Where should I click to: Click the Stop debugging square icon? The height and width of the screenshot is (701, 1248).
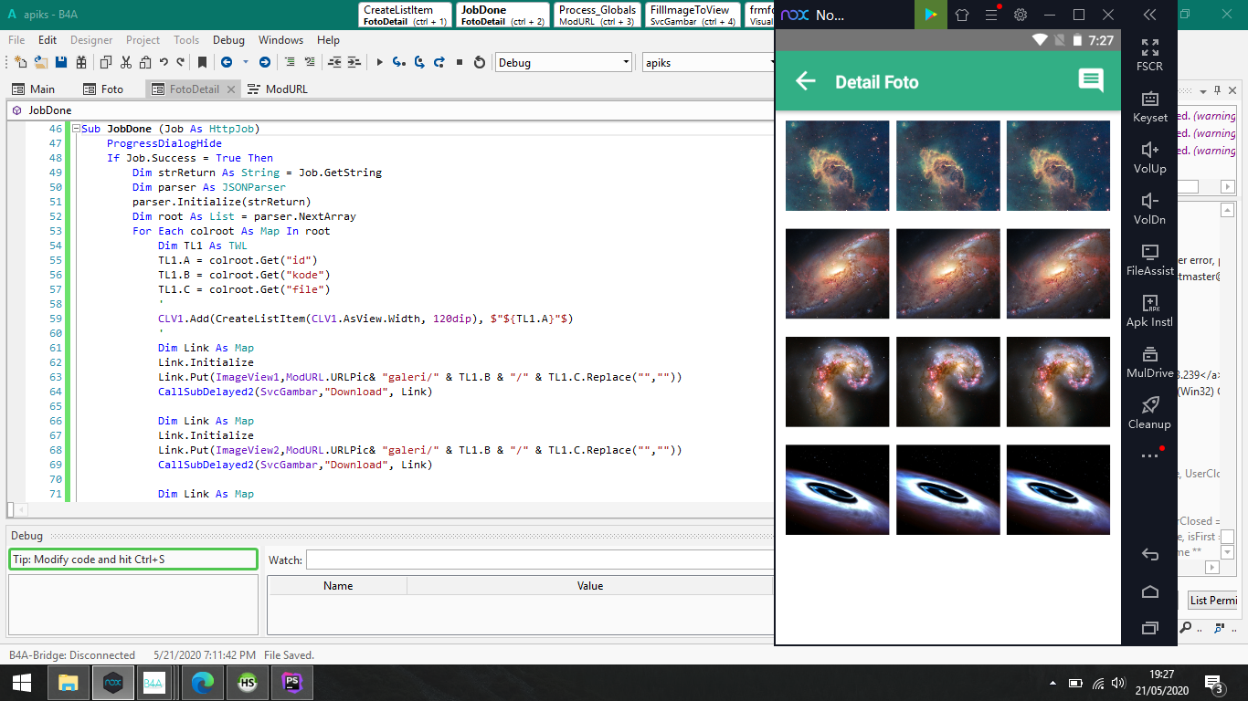point(460,62)
